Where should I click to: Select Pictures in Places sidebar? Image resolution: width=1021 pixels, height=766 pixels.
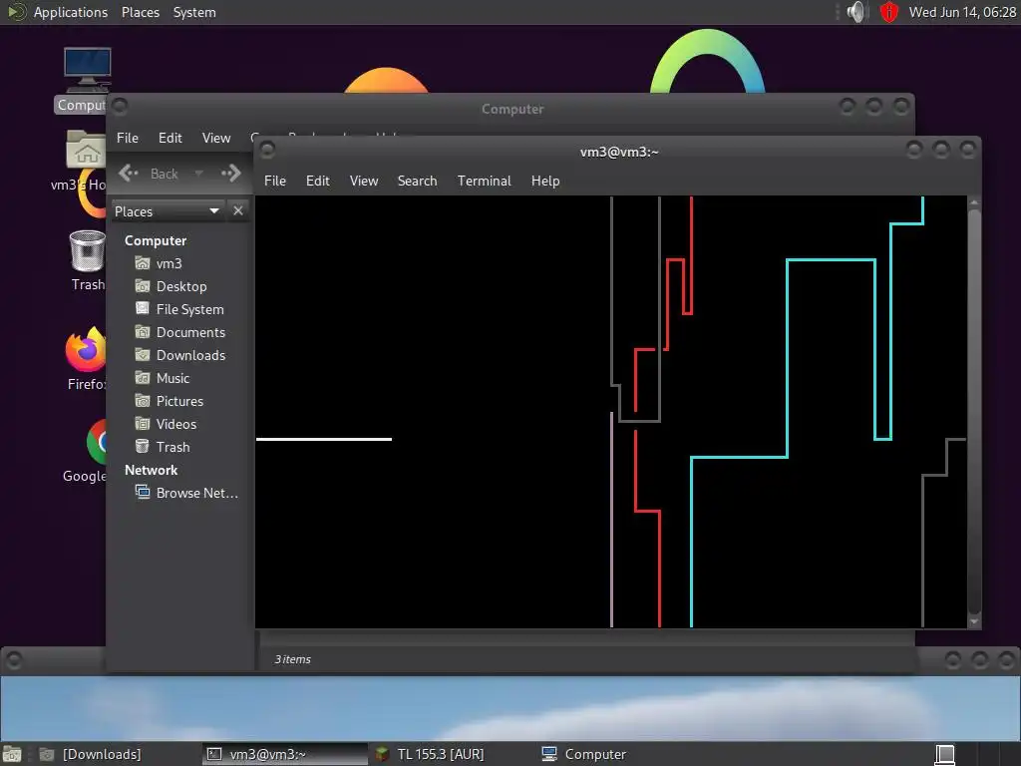click(179, 401)
